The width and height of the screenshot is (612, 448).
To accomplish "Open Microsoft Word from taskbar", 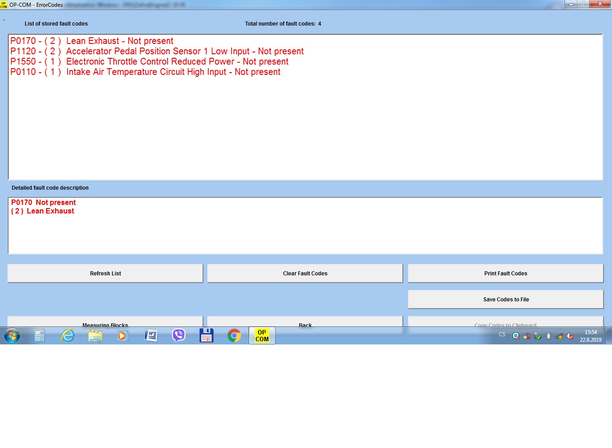I will (x=151, y=335).
